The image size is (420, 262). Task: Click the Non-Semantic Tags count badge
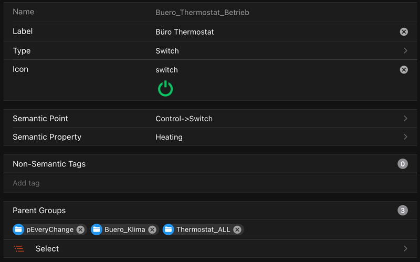pyautogui.click(x=403, y=164)
